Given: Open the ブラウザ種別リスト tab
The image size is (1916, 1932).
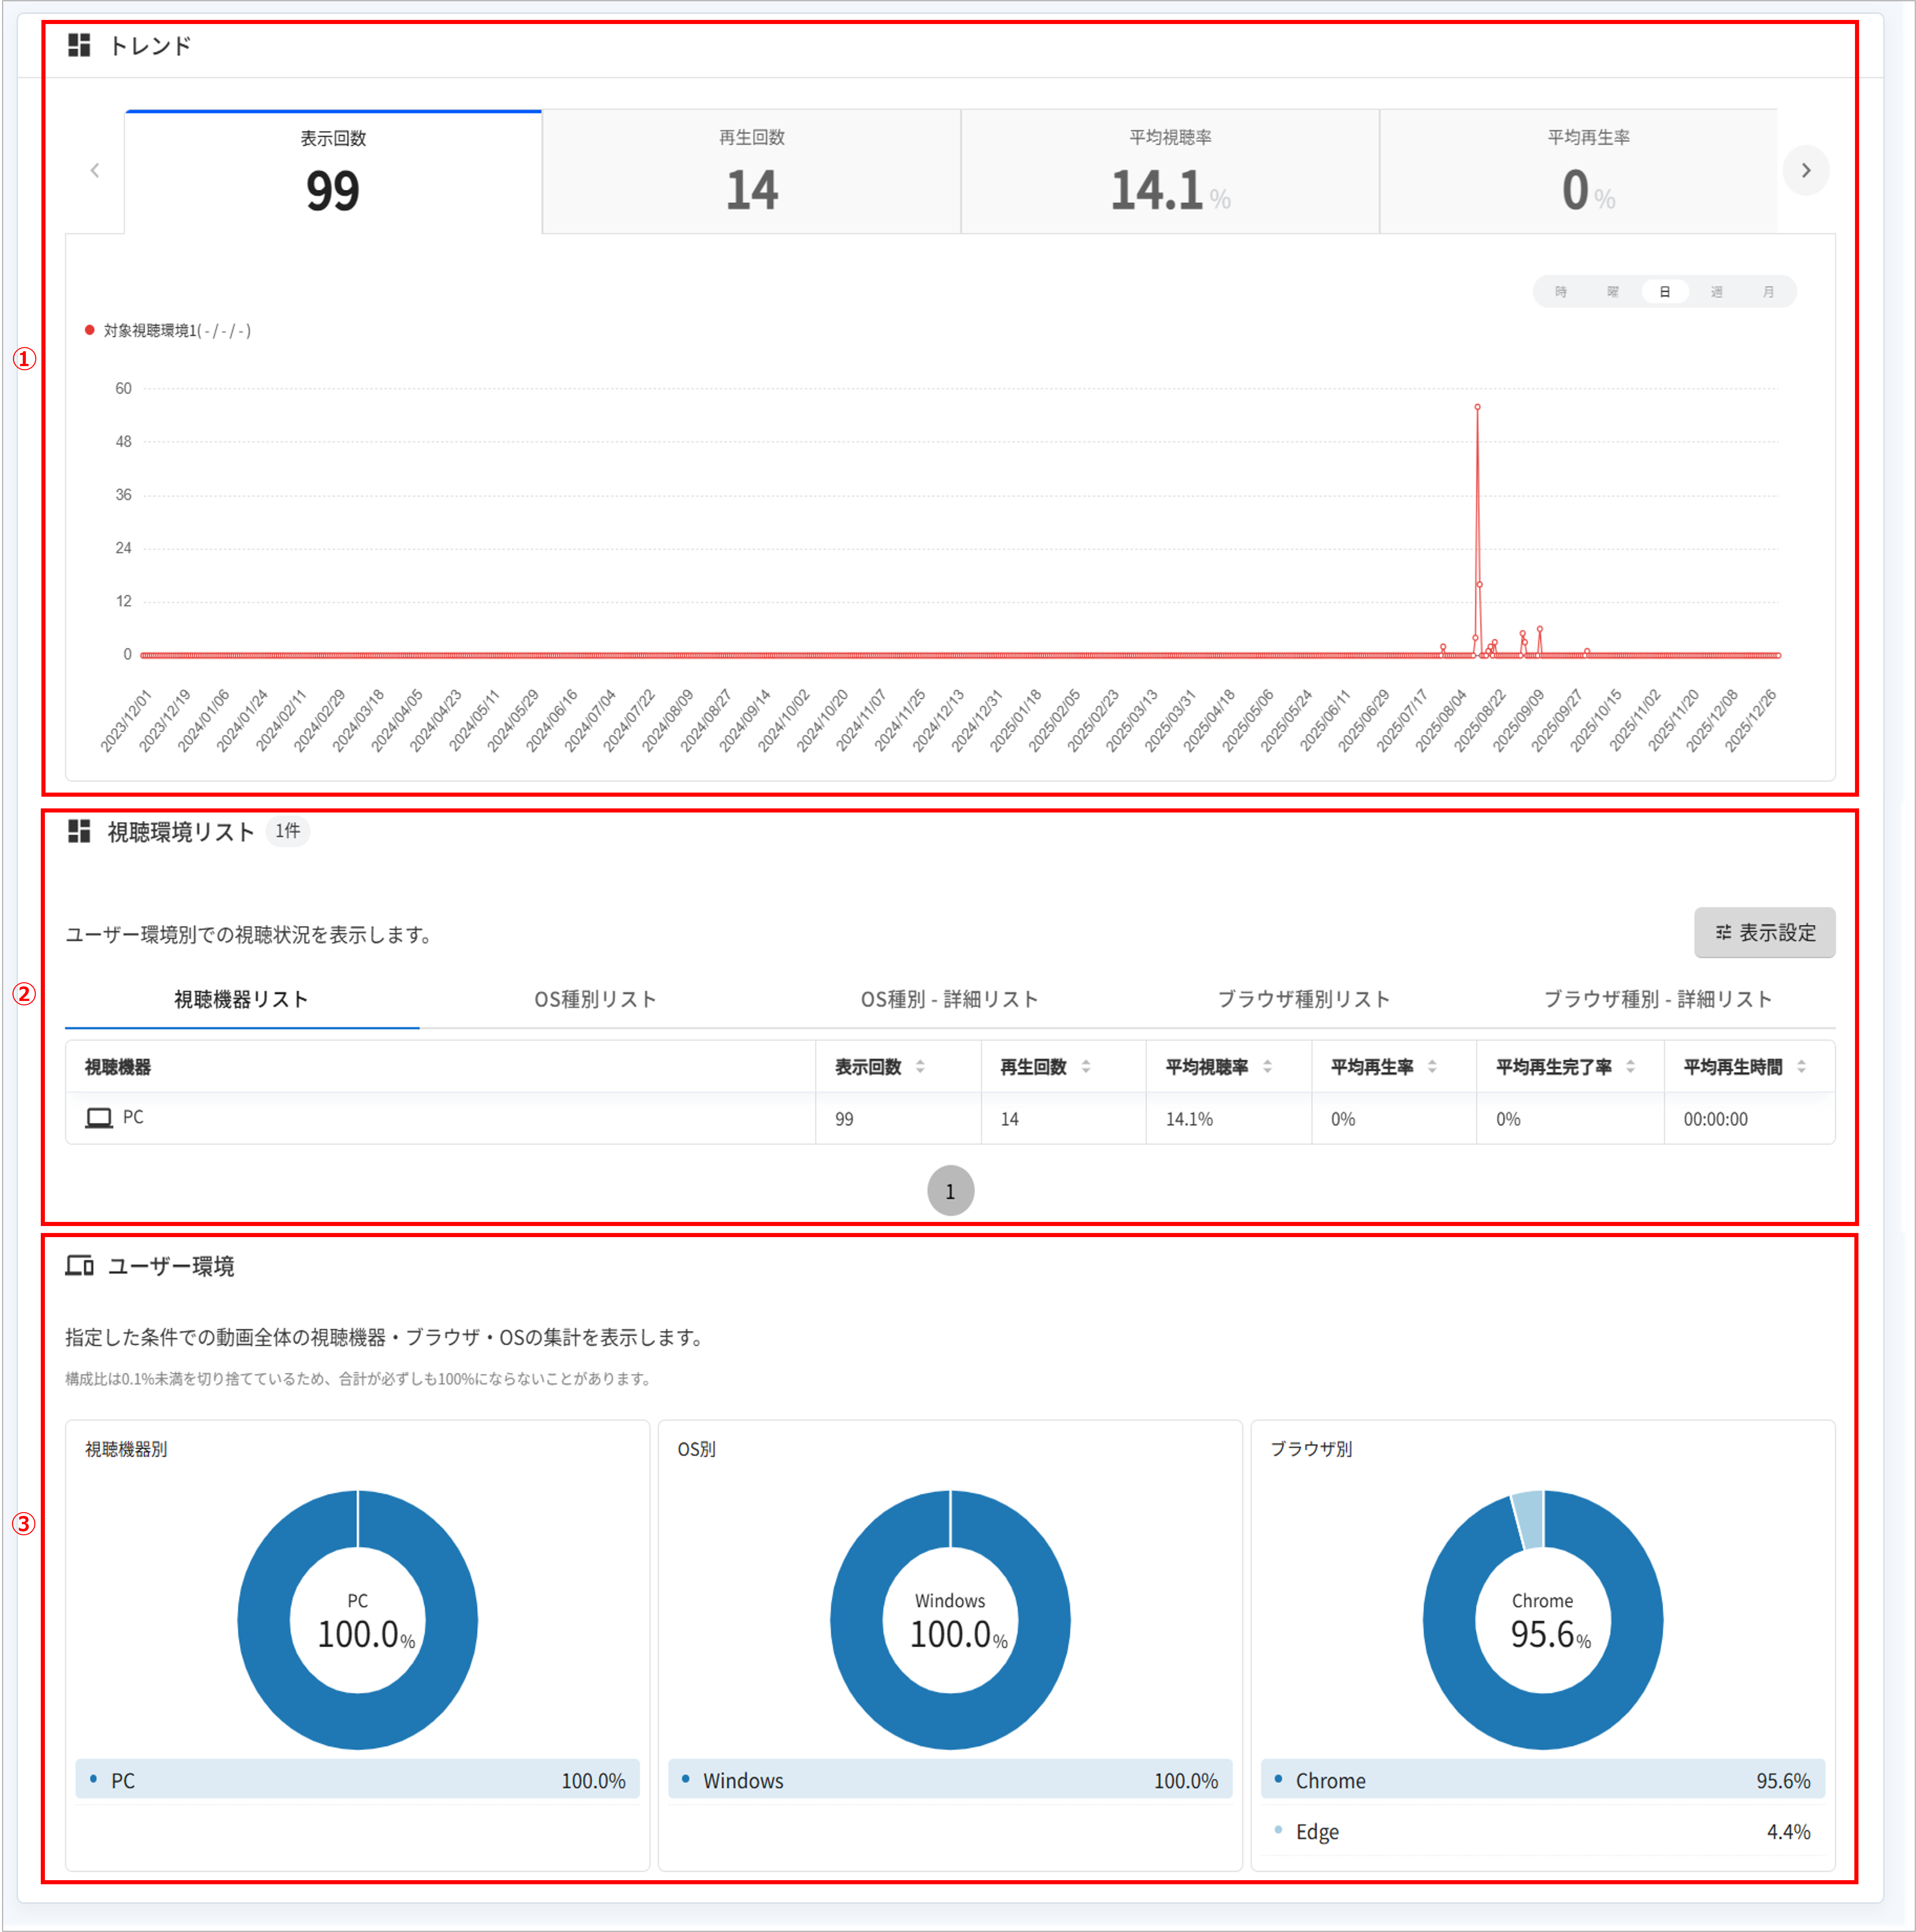Looking at the screenshot, I should click(x=1304, y=999).
